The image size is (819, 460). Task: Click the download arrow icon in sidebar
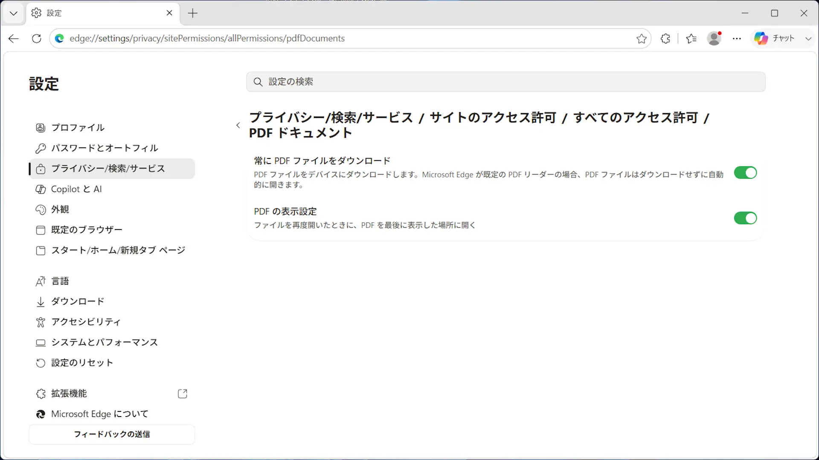click(41, 302)
